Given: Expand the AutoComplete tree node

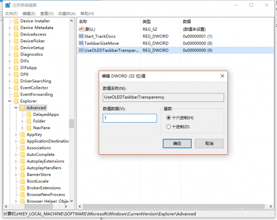Looking at the screenshot, I should (16, 155).
